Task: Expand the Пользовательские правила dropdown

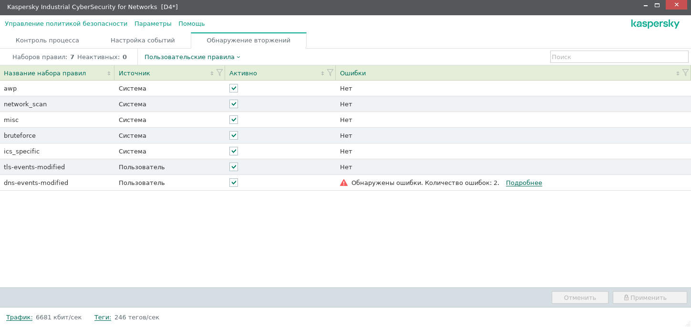Action: [192, 57]
